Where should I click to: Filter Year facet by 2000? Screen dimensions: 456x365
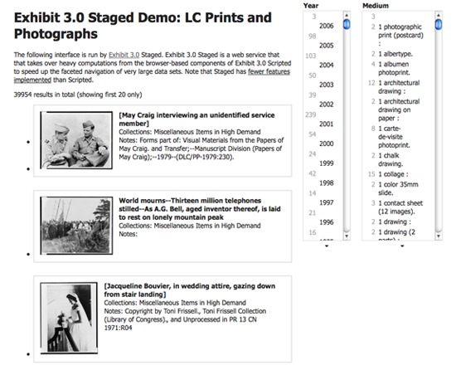pyautogui.click(x=327, y=144)
